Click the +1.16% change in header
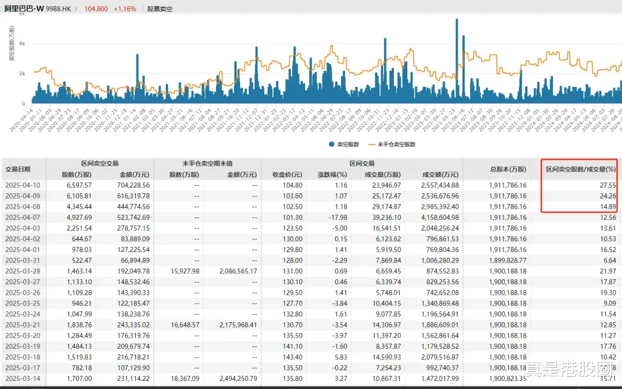 tap(124, 9)
